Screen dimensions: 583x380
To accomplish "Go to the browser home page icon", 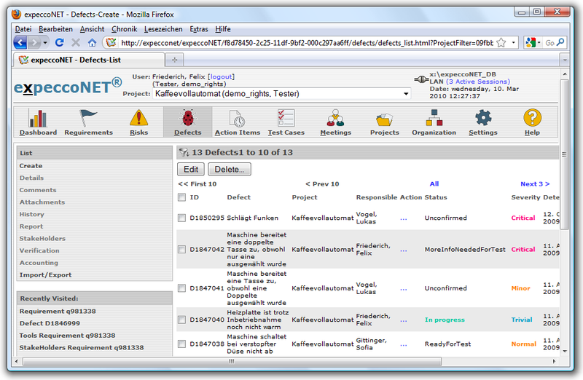I will pos(93,43).
